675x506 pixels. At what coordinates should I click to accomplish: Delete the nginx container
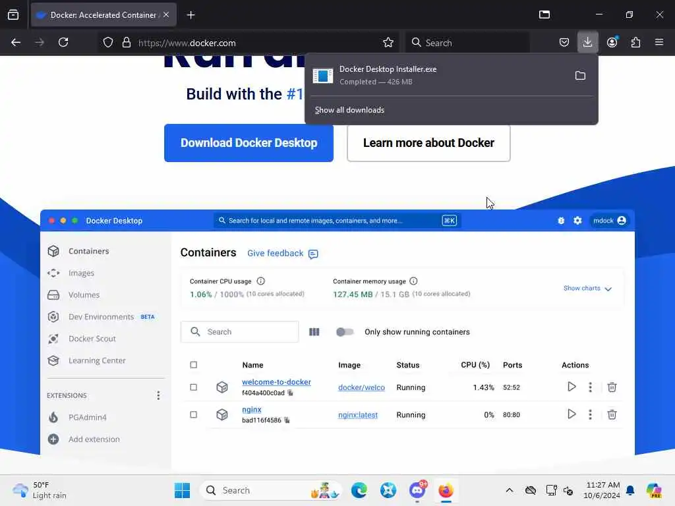click(x=612, y=415)
